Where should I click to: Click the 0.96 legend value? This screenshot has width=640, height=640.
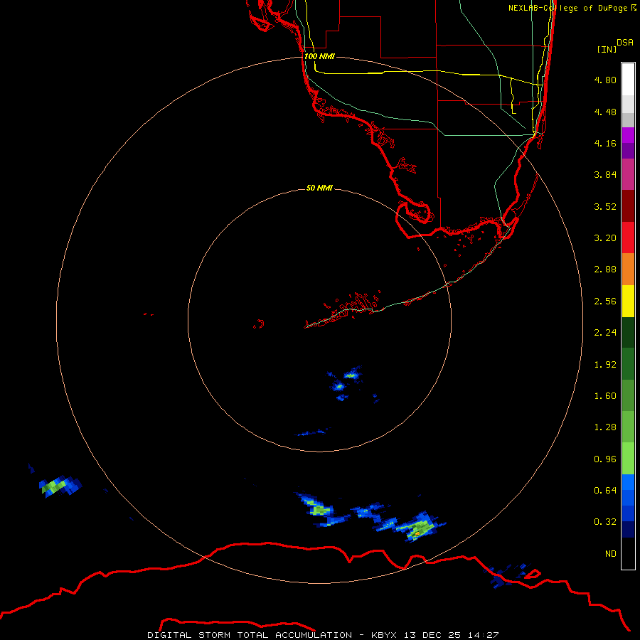(605, 459)
